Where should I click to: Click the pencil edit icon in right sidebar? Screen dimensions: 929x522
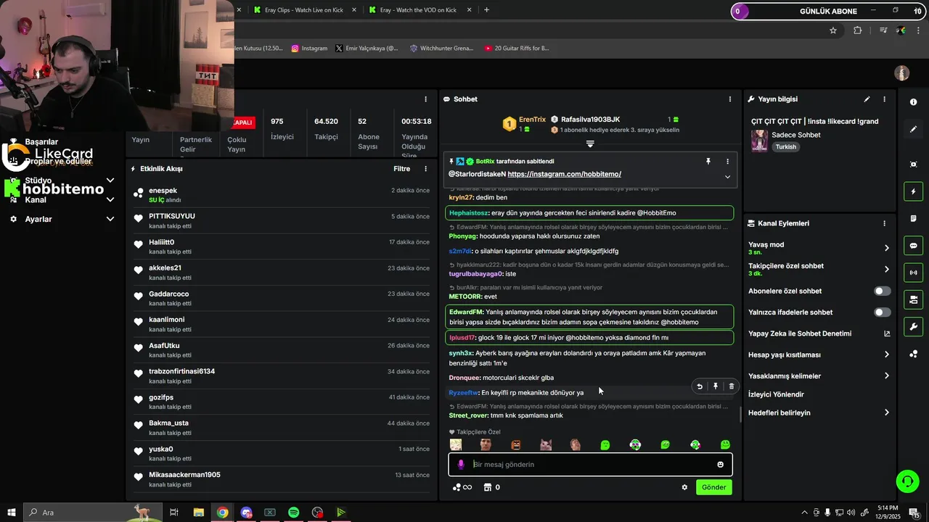(913, 129)
